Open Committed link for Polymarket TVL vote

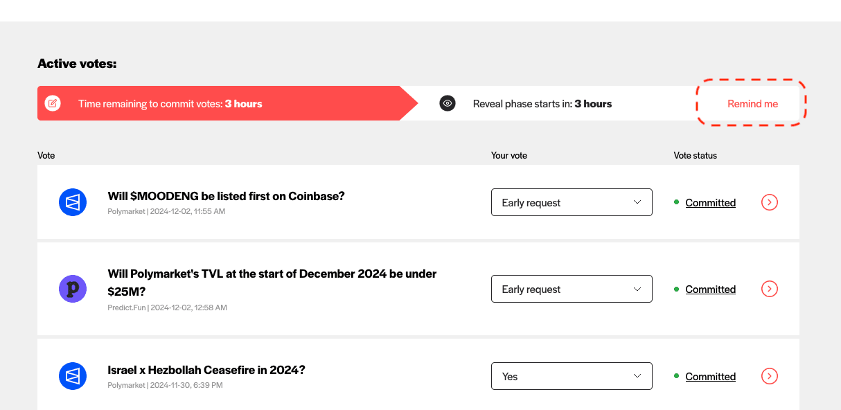point(710,289)
